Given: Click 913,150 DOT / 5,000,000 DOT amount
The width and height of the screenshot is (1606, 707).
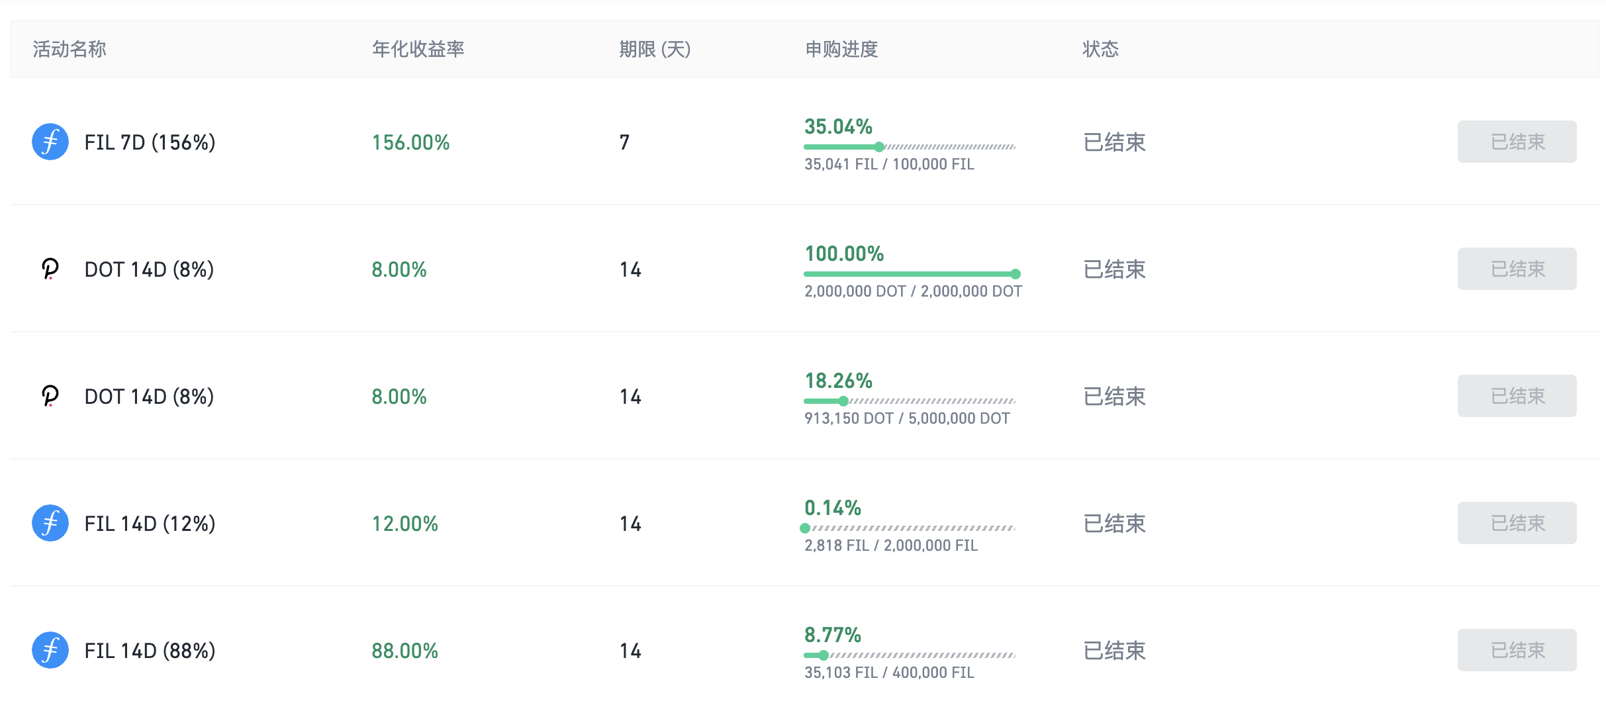Looking at the screenshot, I should [x=907, y=418].
